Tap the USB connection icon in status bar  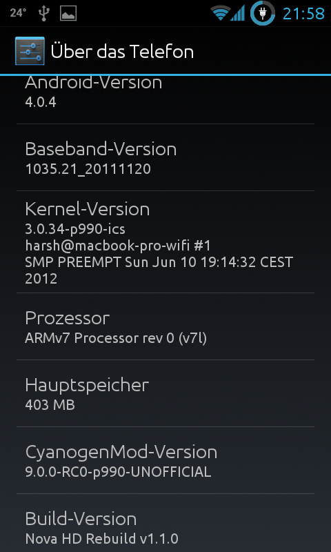point(44,13)
